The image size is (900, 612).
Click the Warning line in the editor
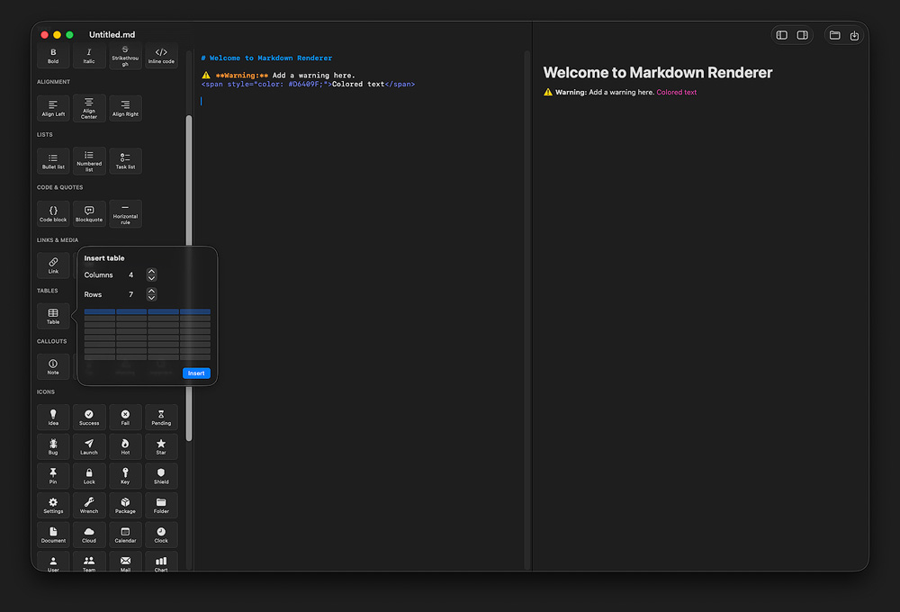coord(278,76)
